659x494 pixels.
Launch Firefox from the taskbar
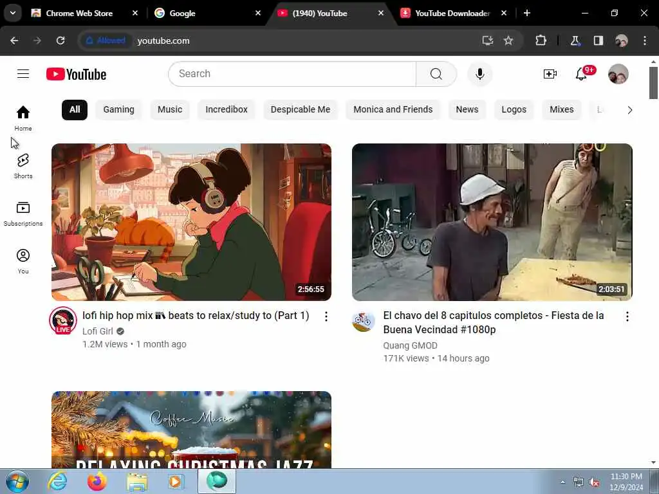[97, 481]
